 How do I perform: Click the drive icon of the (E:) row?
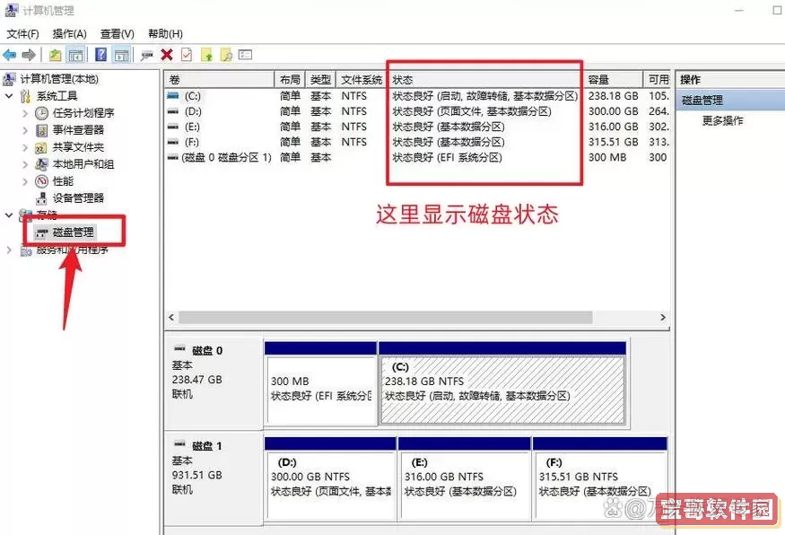(x=173, y=127)
